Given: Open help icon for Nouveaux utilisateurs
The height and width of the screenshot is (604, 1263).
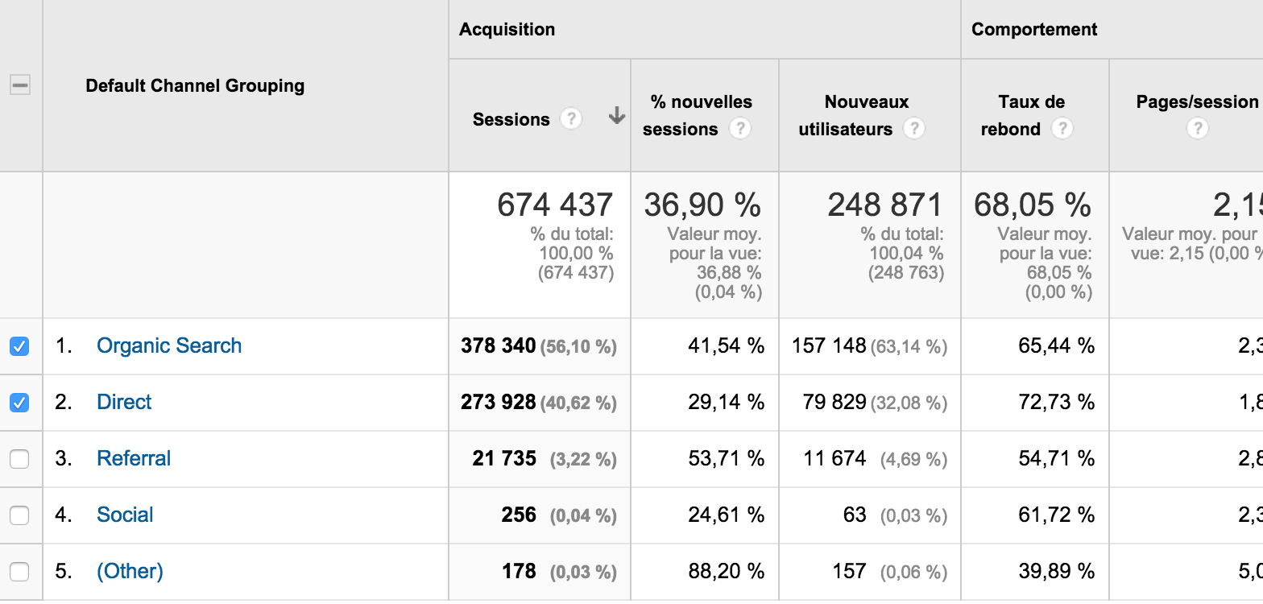Looking at the screenshot, I should (913, 129).
